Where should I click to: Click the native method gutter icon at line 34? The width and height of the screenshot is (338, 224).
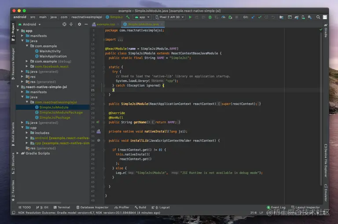99,131
